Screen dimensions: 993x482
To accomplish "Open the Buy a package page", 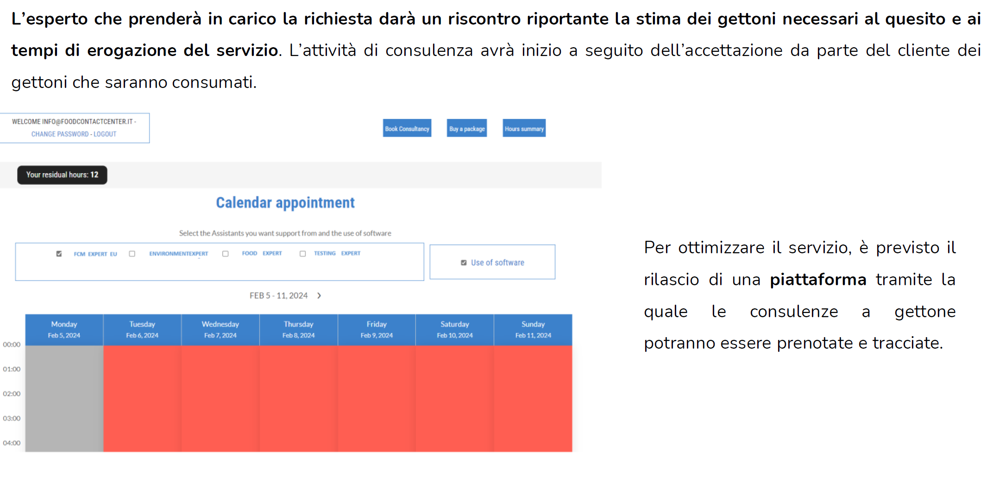I will click(x=466, y=129).
